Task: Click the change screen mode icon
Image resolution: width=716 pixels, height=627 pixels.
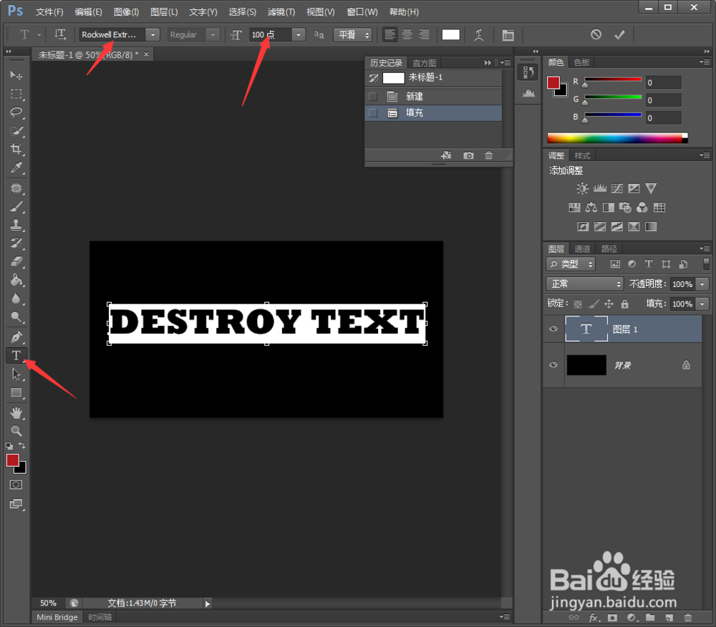Action: click(16, 504)
